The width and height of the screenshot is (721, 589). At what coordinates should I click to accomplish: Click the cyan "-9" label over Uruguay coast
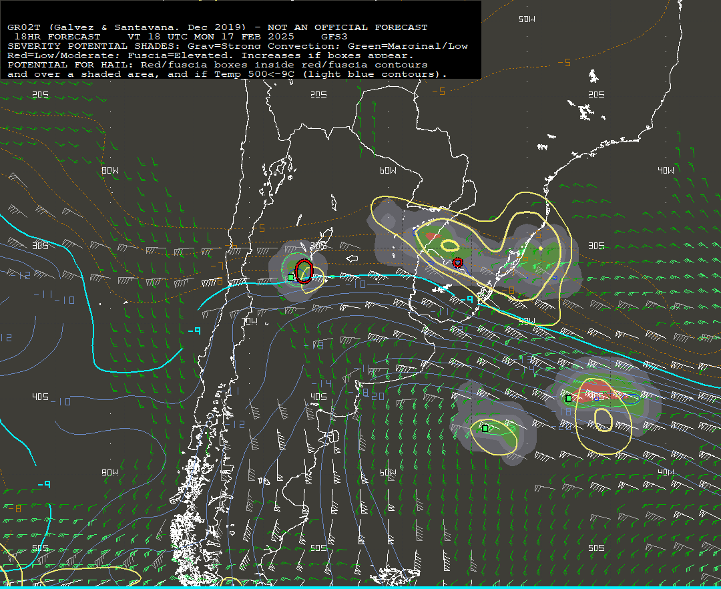[467, 300]
